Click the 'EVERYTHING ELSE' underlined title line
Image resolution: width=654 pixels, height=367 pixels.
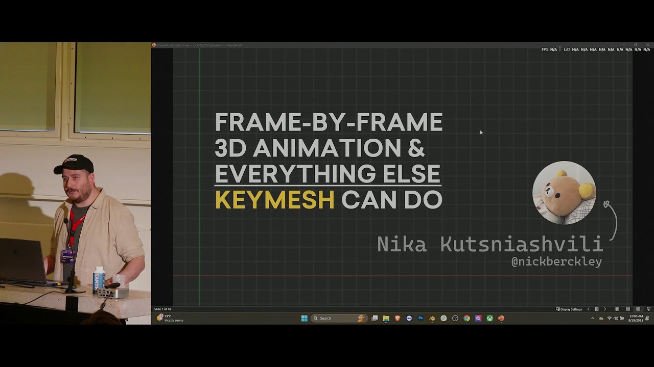328,174
